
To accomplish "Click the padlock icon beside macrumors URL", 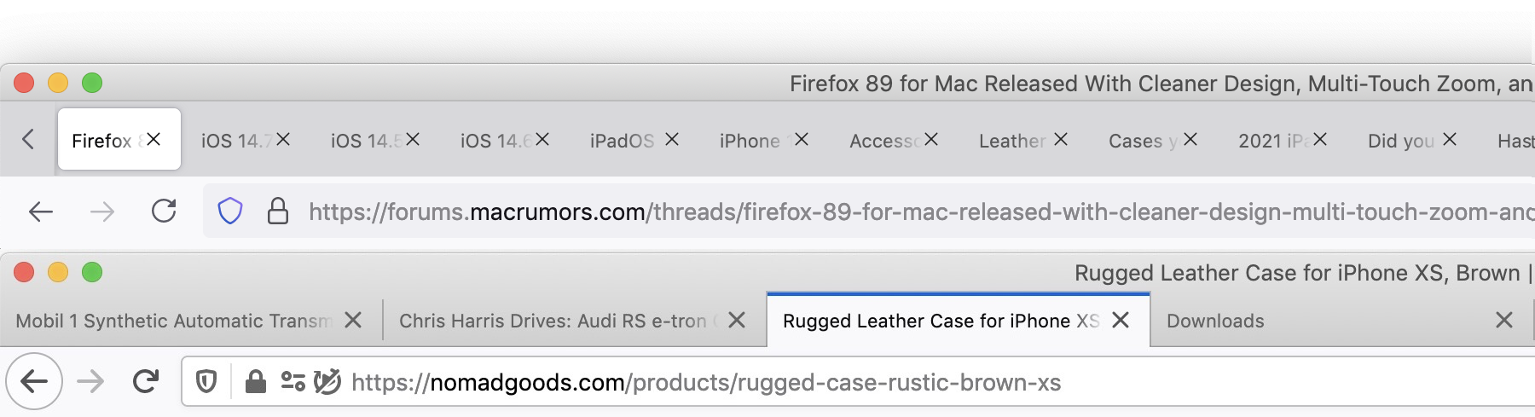I will pyautogui.click(x=278, y=211).
